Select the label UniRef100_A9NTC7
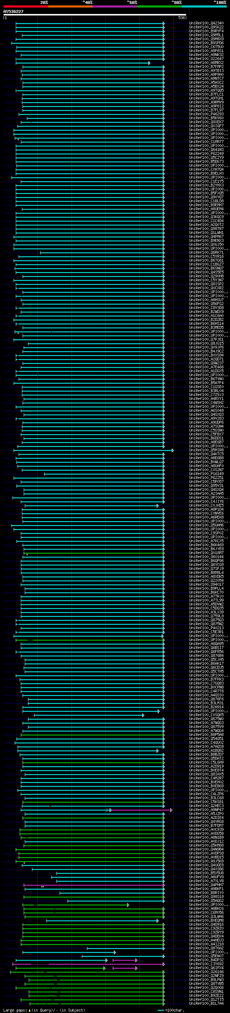 tap(206, 79)
